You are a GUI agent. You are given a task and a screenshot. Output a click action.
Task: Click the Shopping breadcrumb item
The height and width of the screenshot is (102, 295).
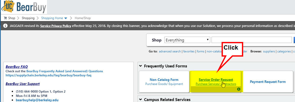click(x=28, y=18)
